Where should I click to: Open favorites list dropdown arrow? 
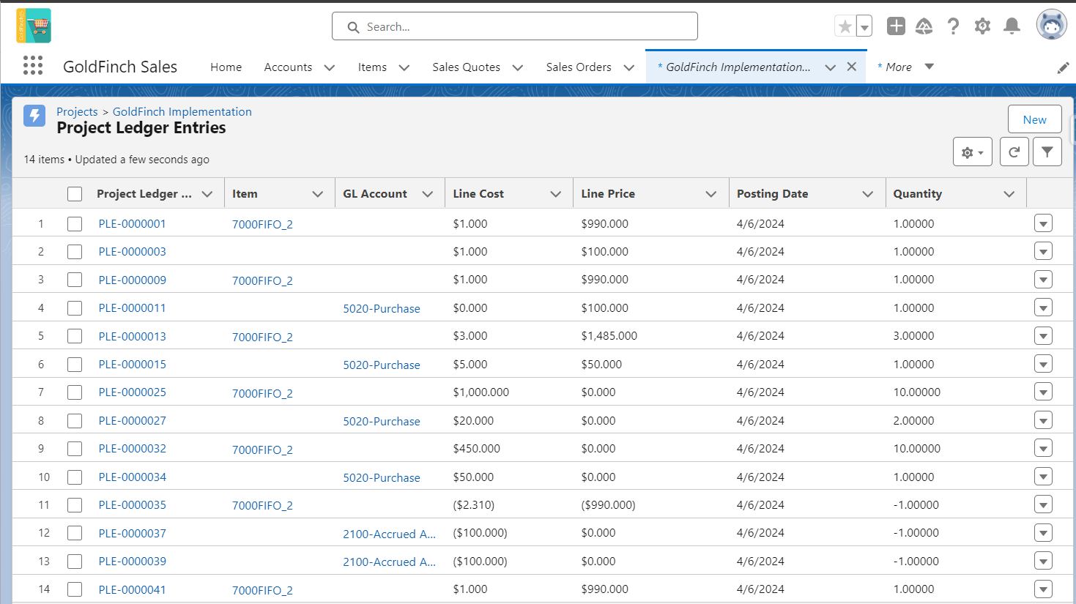click(x=864, y=26)
